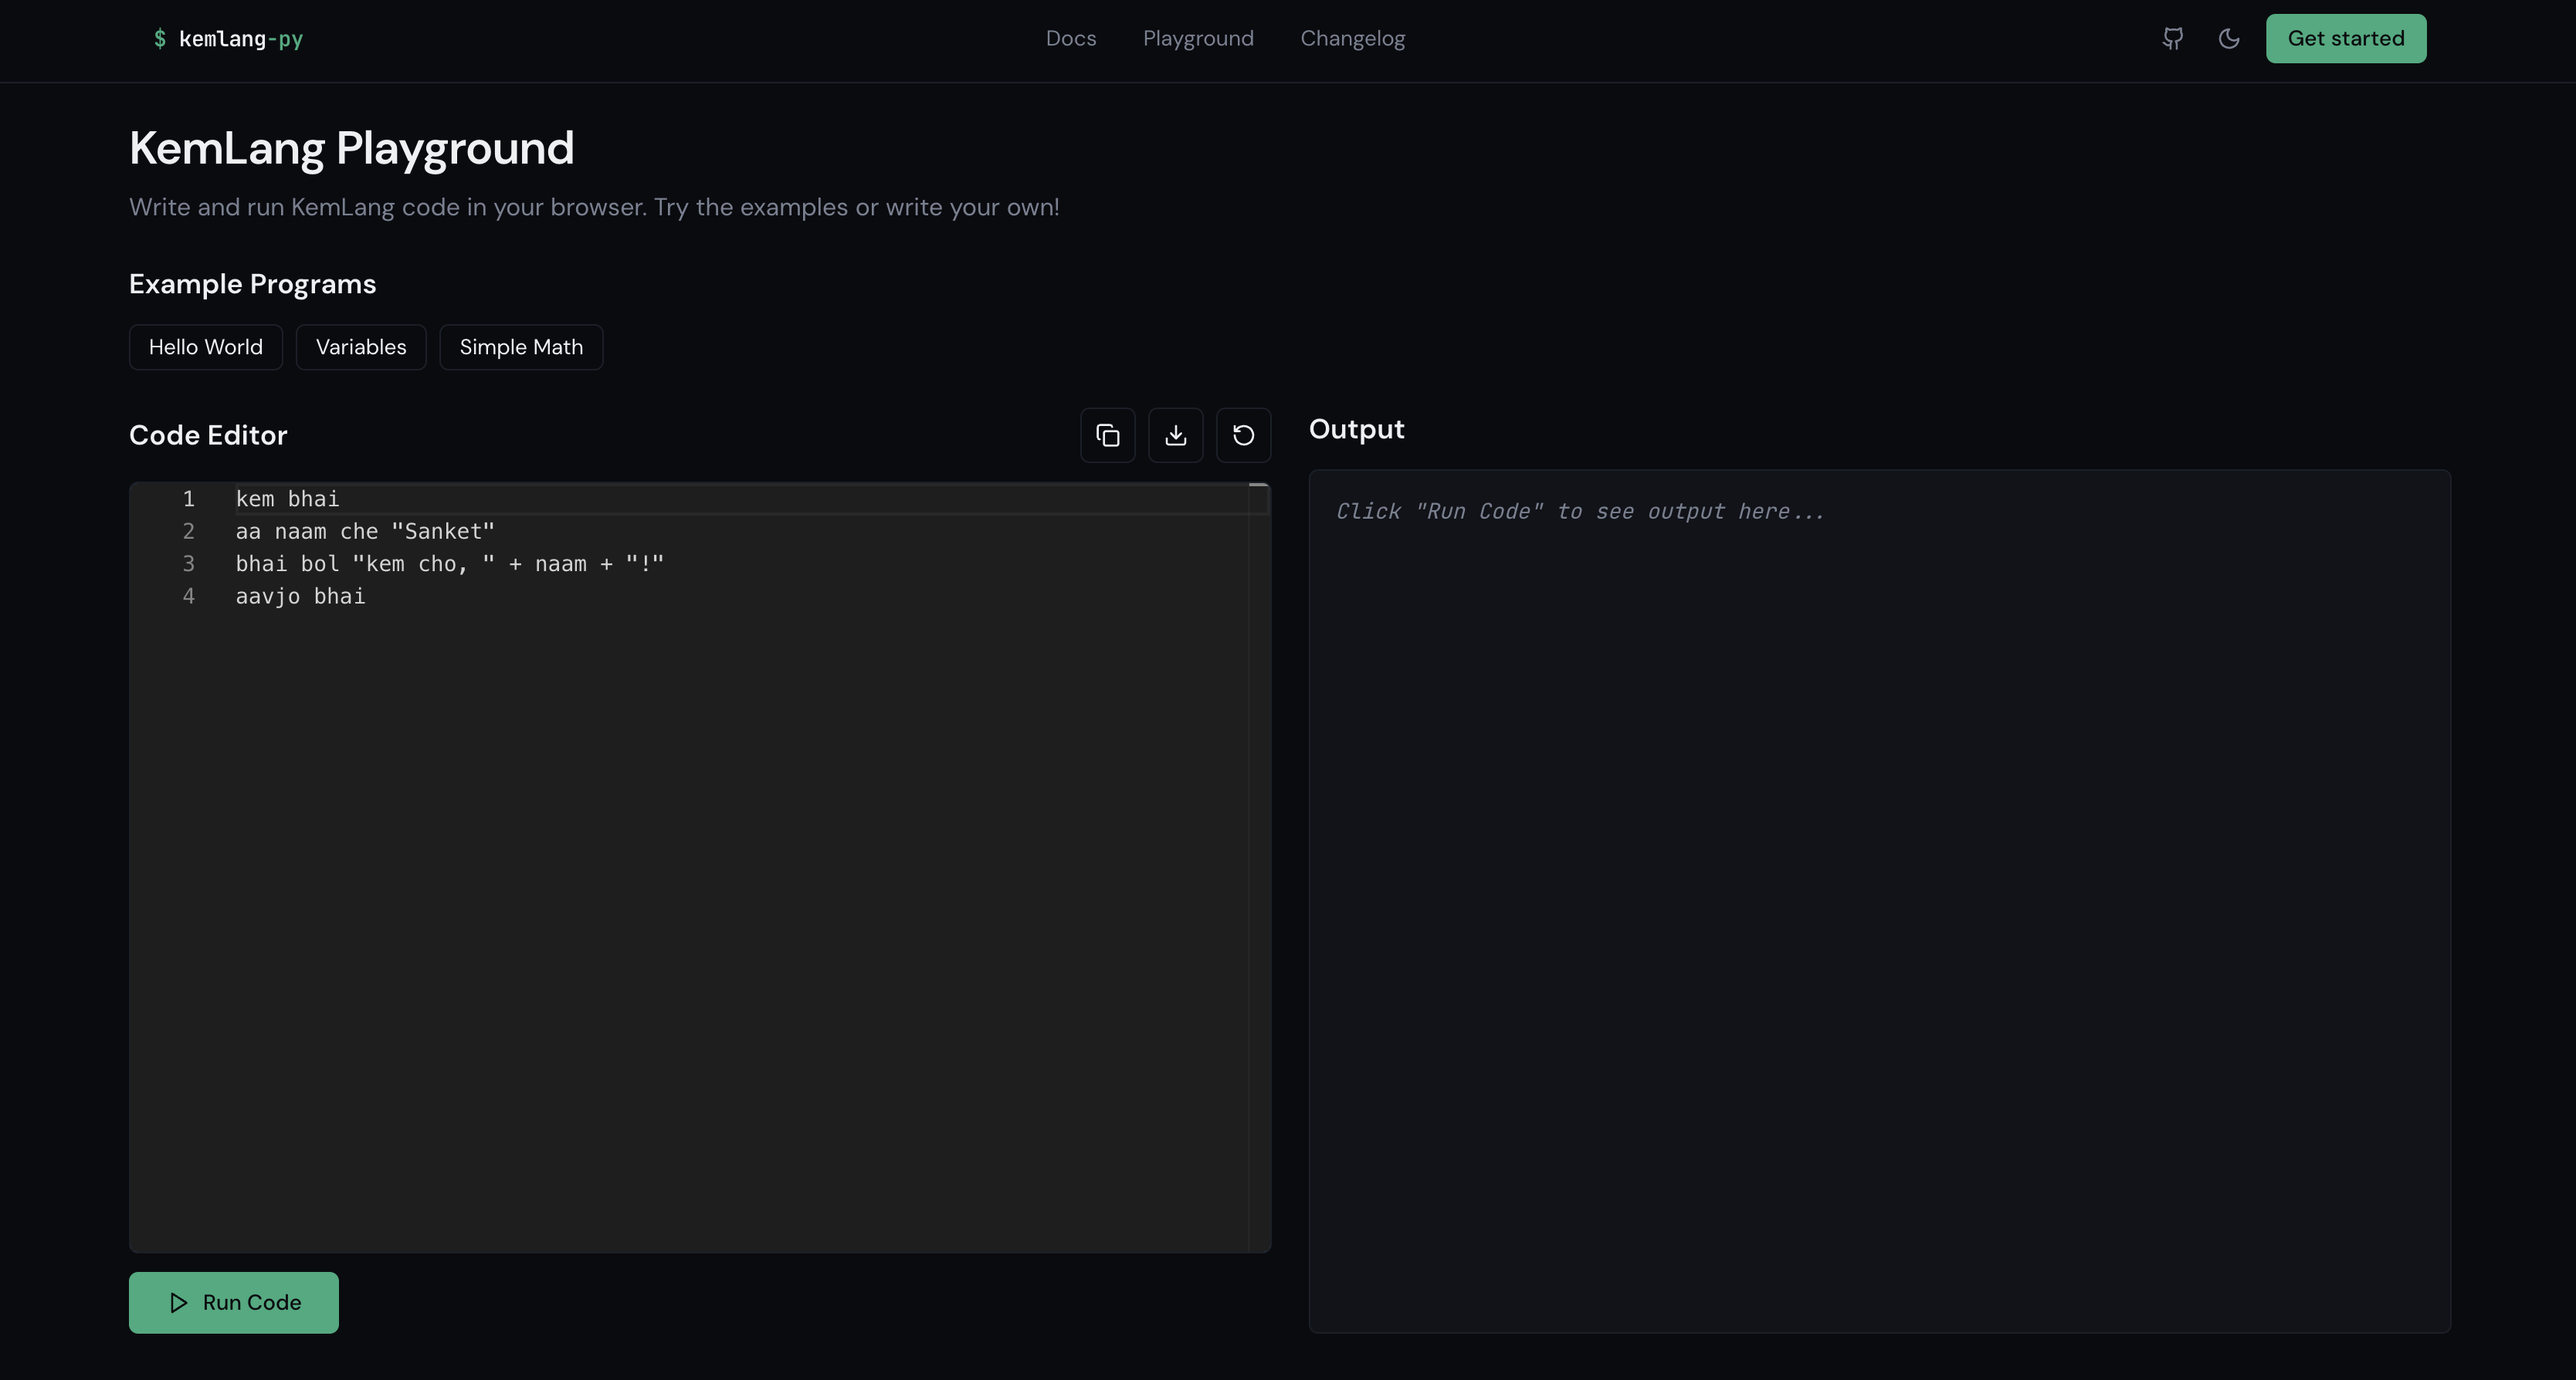
Task: Toggle dark mode moon icon
Action: [x=2229, y=39]
